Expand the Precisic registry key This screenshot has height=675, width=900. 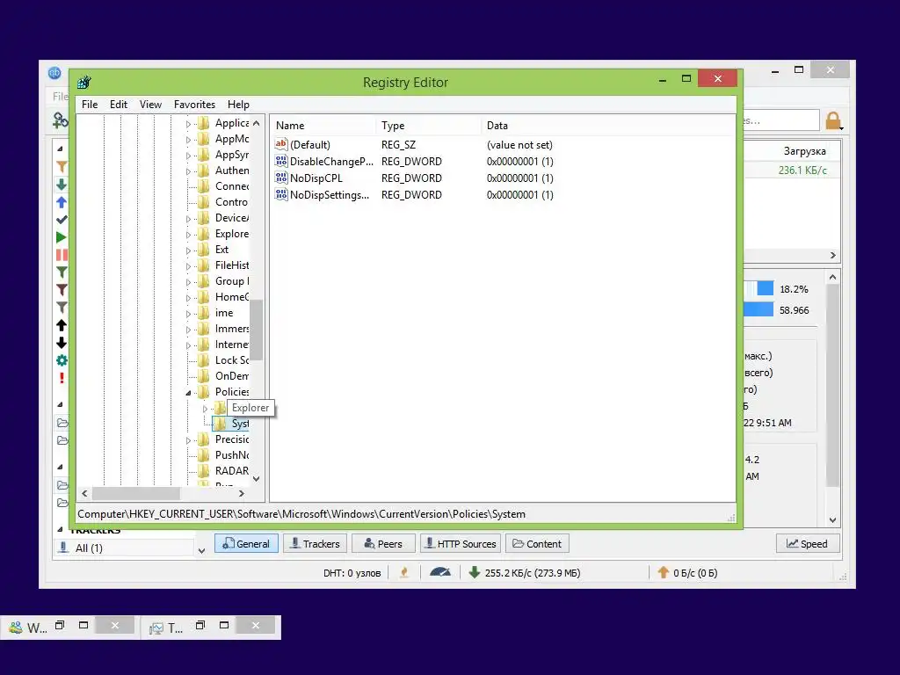[188, 440]
